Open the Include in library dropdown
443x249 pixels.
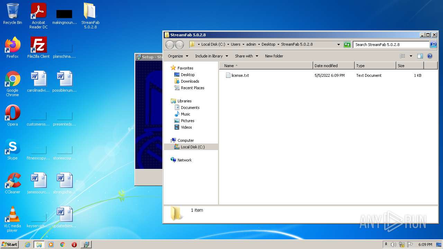pyautogui.click(x=211, y=56)
